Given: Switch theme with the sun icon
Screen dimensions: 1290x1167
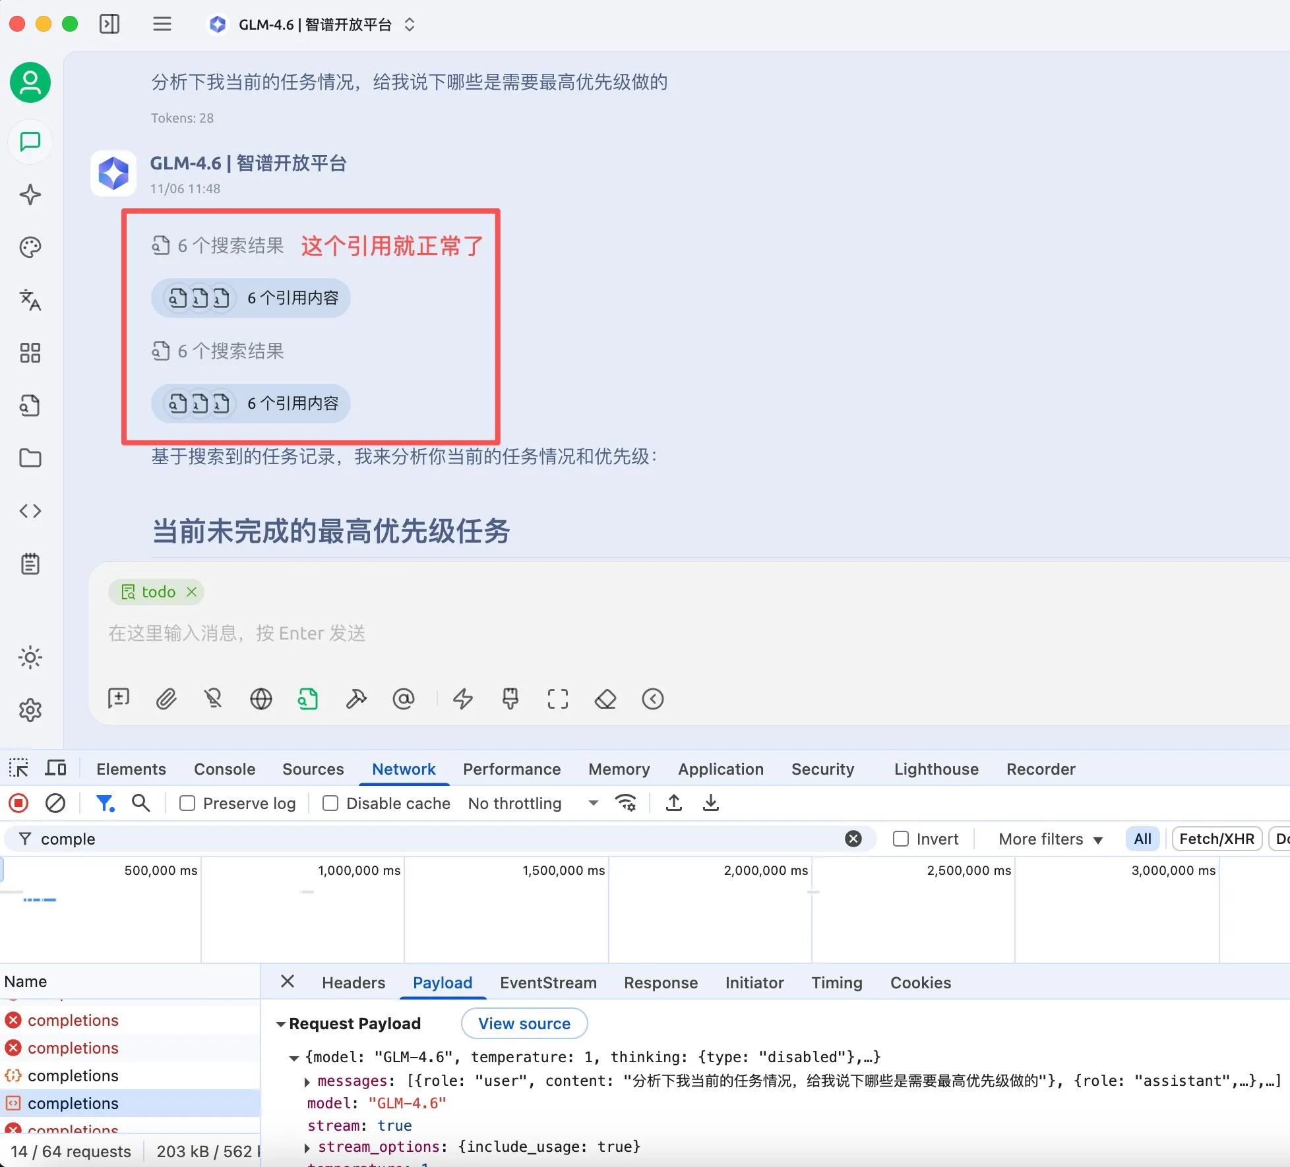Looking at the screenshot, I should tap(30, 657).
